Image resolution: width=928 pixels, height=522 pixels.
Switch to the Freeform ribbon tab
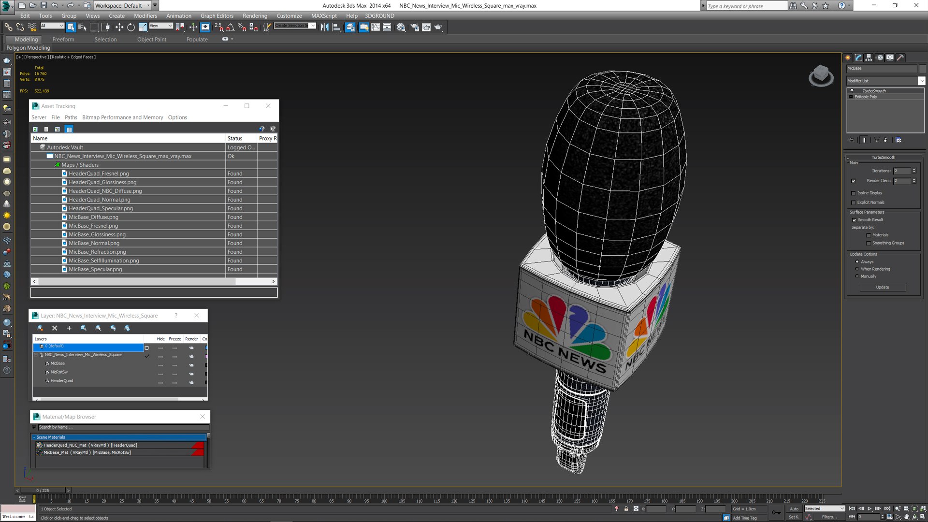coord(63,39)
